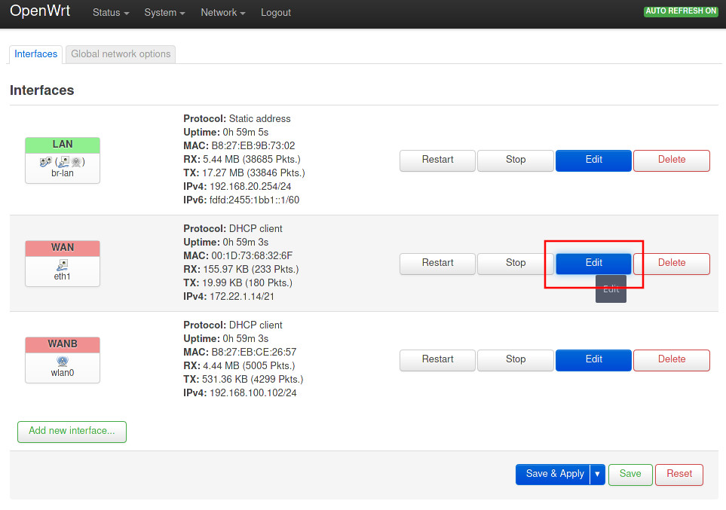Click the eth1 ethernet port icon

(63, 264)
